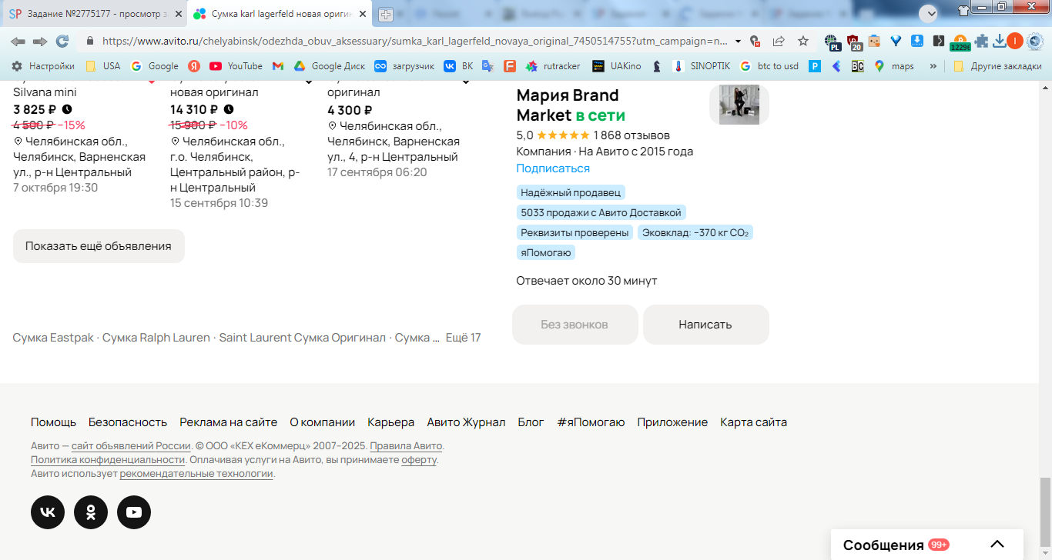Expand the tab search dropdown arrow
This screenshot has height=560, width=1052.
928,13
